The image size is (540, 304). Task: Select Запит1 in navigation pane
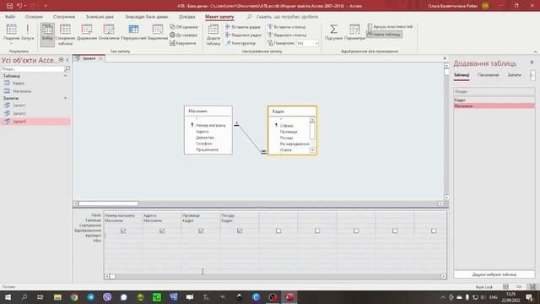(19, 105)
